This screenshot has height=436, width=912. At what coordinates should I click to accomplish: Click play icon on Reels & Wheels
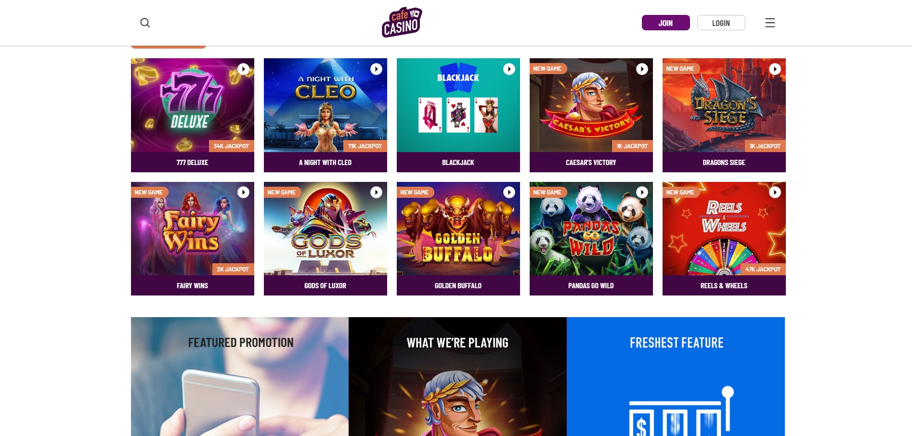pyautogui.click(x=775, y=192)
